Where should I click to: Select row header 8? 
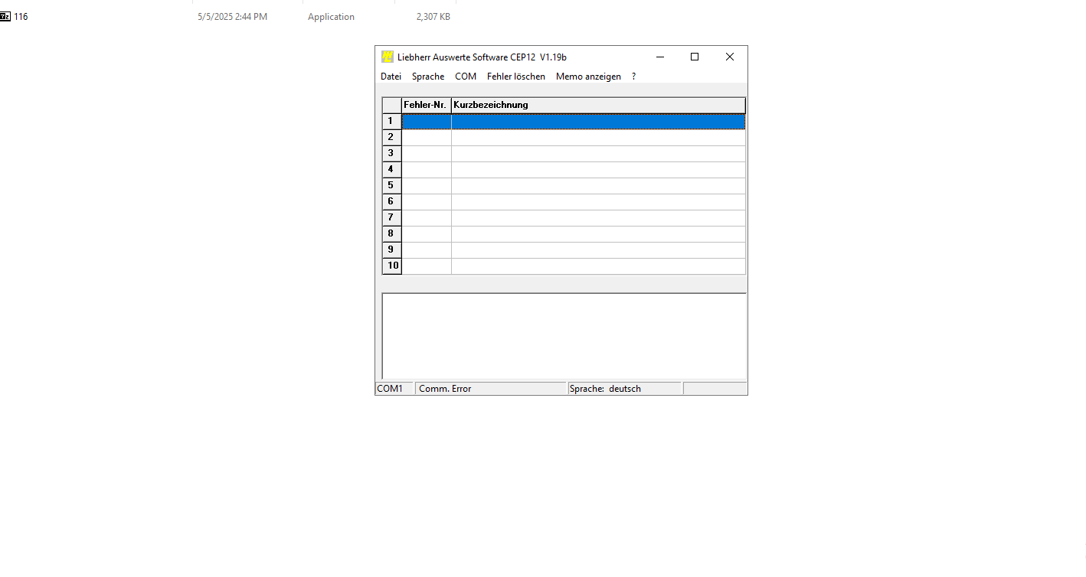391,233
